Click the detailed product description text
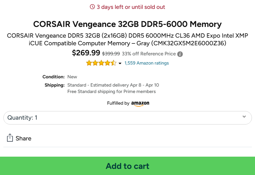The image size is (255, 175). point(127,39)
